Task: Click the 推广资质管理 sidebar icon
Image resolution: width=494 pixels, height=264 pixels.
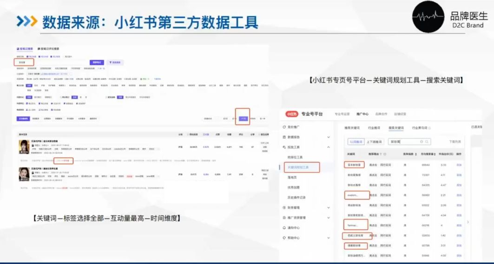Action: 284,218
